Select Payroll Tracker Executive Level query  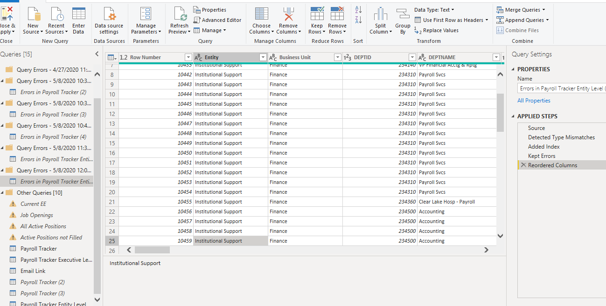(56, 260)
